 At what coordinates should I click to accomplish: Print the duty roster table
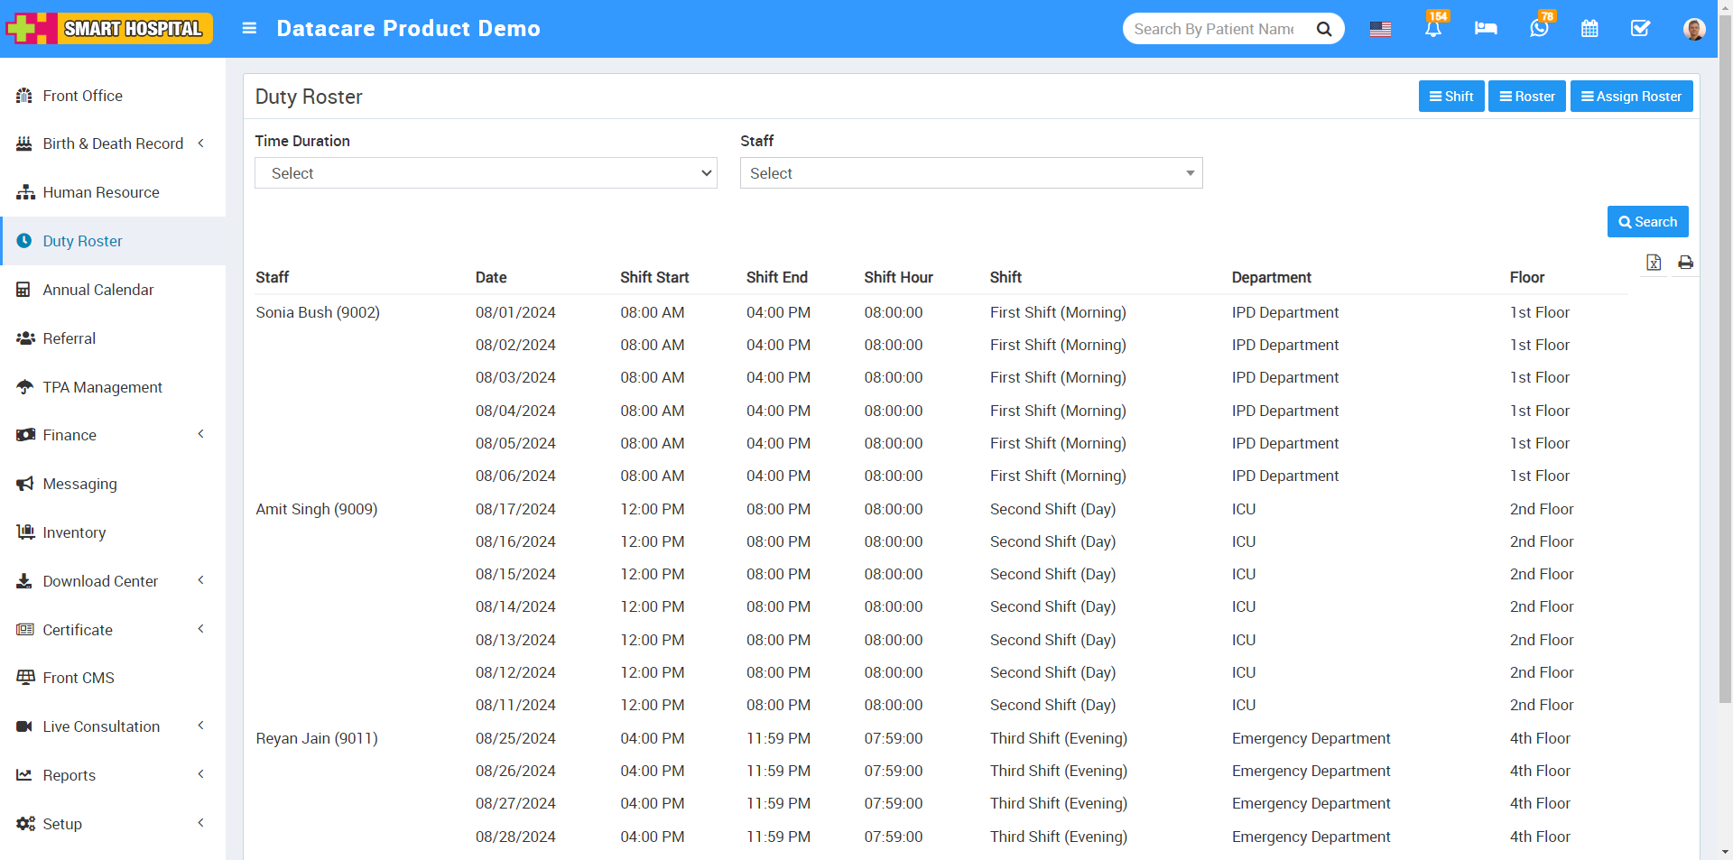pos(1686,263)
